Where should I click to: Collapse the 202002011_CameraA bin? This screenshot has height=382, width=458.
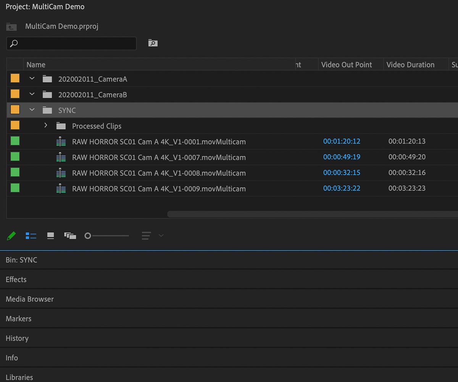(32, 78)
